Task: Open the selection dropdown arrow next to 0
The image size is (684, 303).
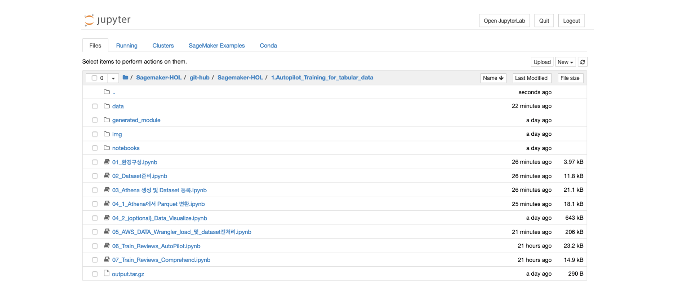Action: (113, 78)
